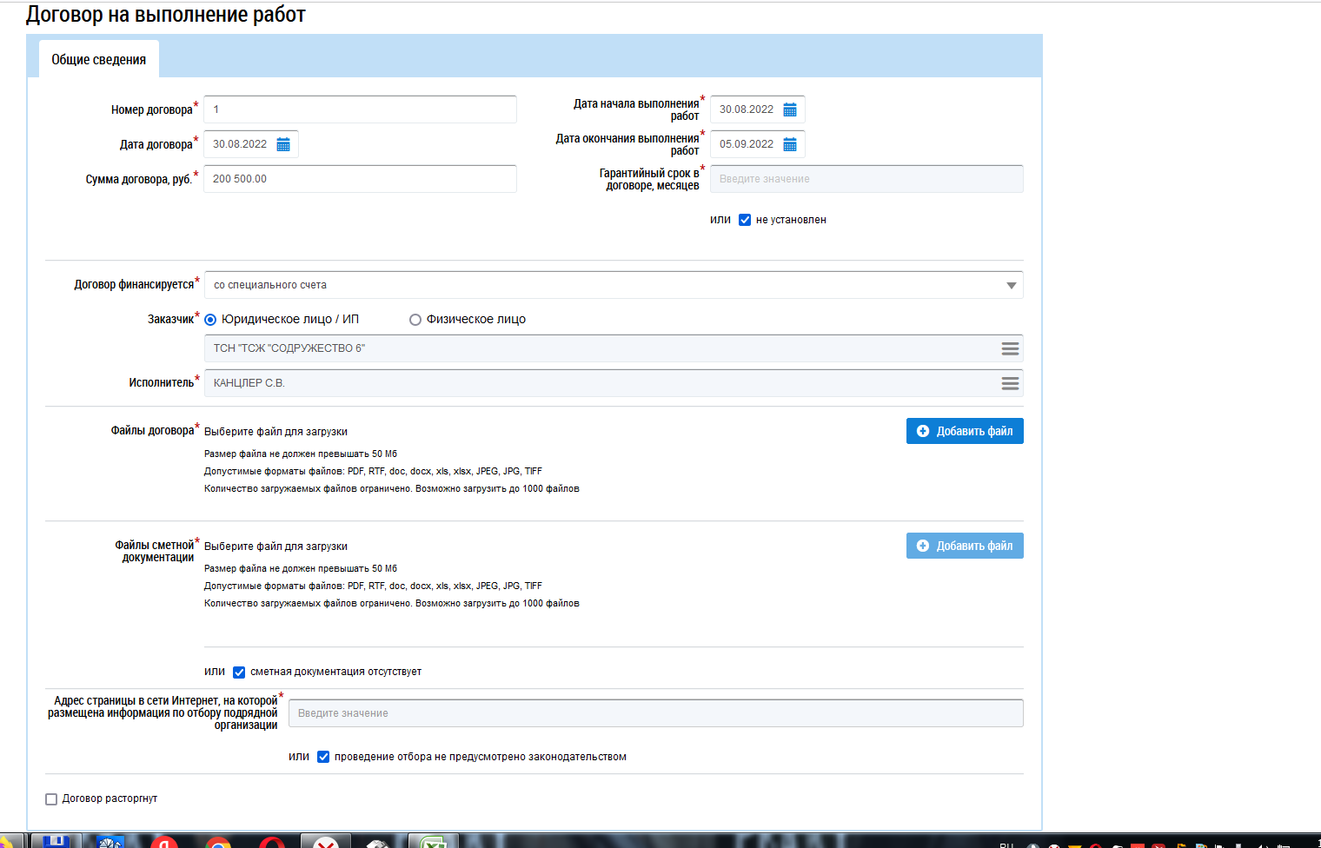1321x848 pixels.
Task: Open the Исполнитель selection list icon
Action: pyautogui.click(x=1010, y=383)
